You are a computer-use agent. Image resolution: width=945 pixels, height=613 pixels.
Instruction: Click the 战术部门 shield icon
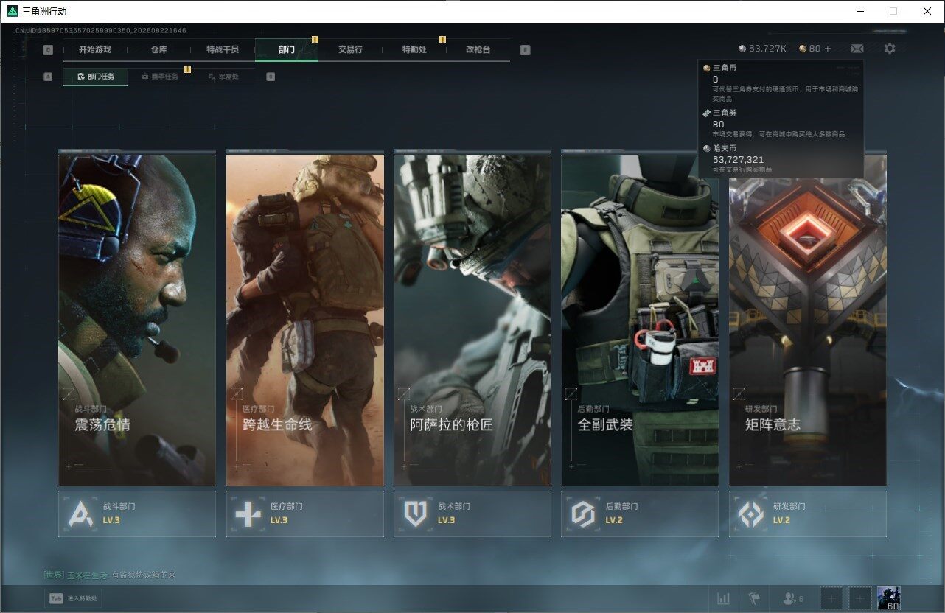416,514
